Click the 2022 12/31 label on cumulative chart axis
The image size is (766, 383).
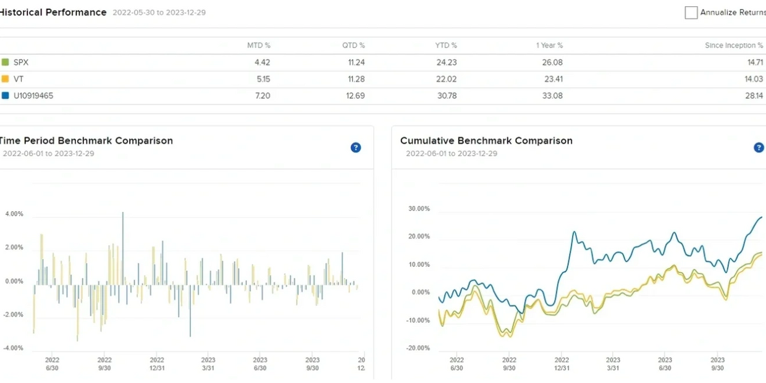[562, 364]
